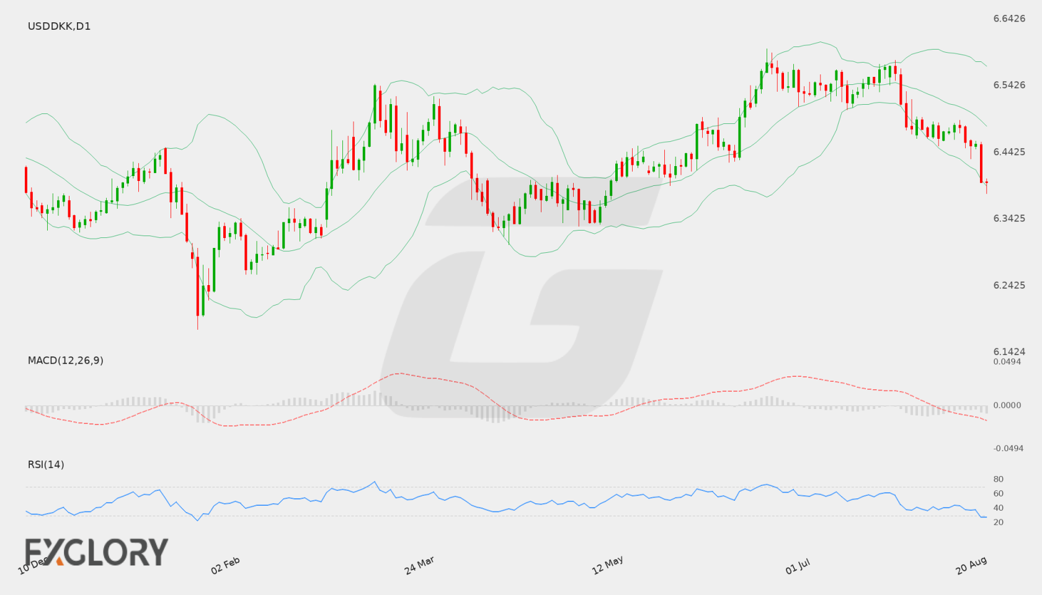
Task: Click price level 6.6426
Action: (x=1009, y=19)
